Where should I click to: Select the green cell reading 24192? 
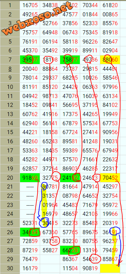(x=70, y=178)
